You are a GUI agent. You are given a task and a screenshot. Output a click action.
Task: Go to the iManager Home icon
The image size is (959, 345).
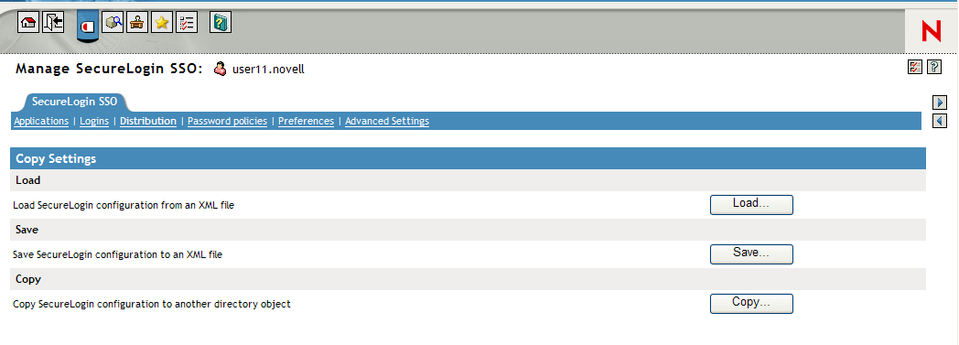click(x=28, y=23)
